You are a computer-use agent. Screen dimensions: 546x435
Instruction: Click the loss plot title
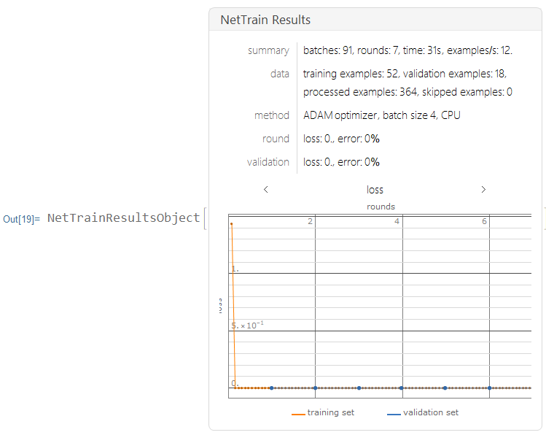point(375,190)
